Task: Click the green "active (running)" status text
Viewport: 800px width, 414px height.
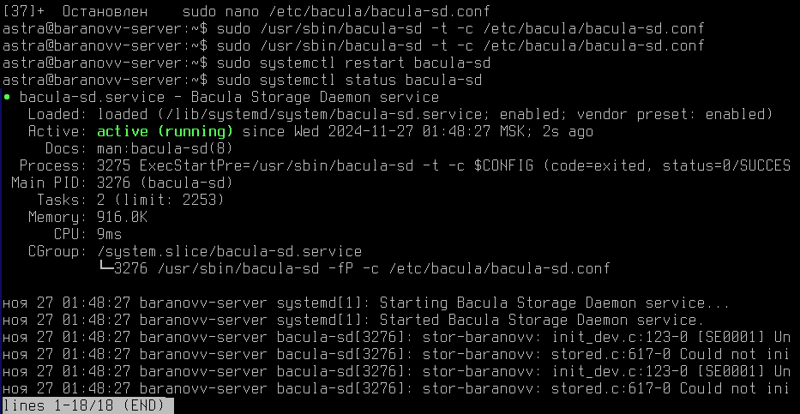Action: (165, 131)
